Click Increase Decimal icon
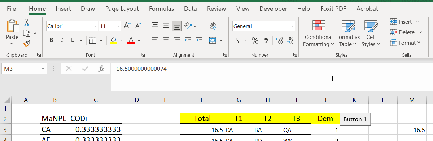 [x=279, y=40]
